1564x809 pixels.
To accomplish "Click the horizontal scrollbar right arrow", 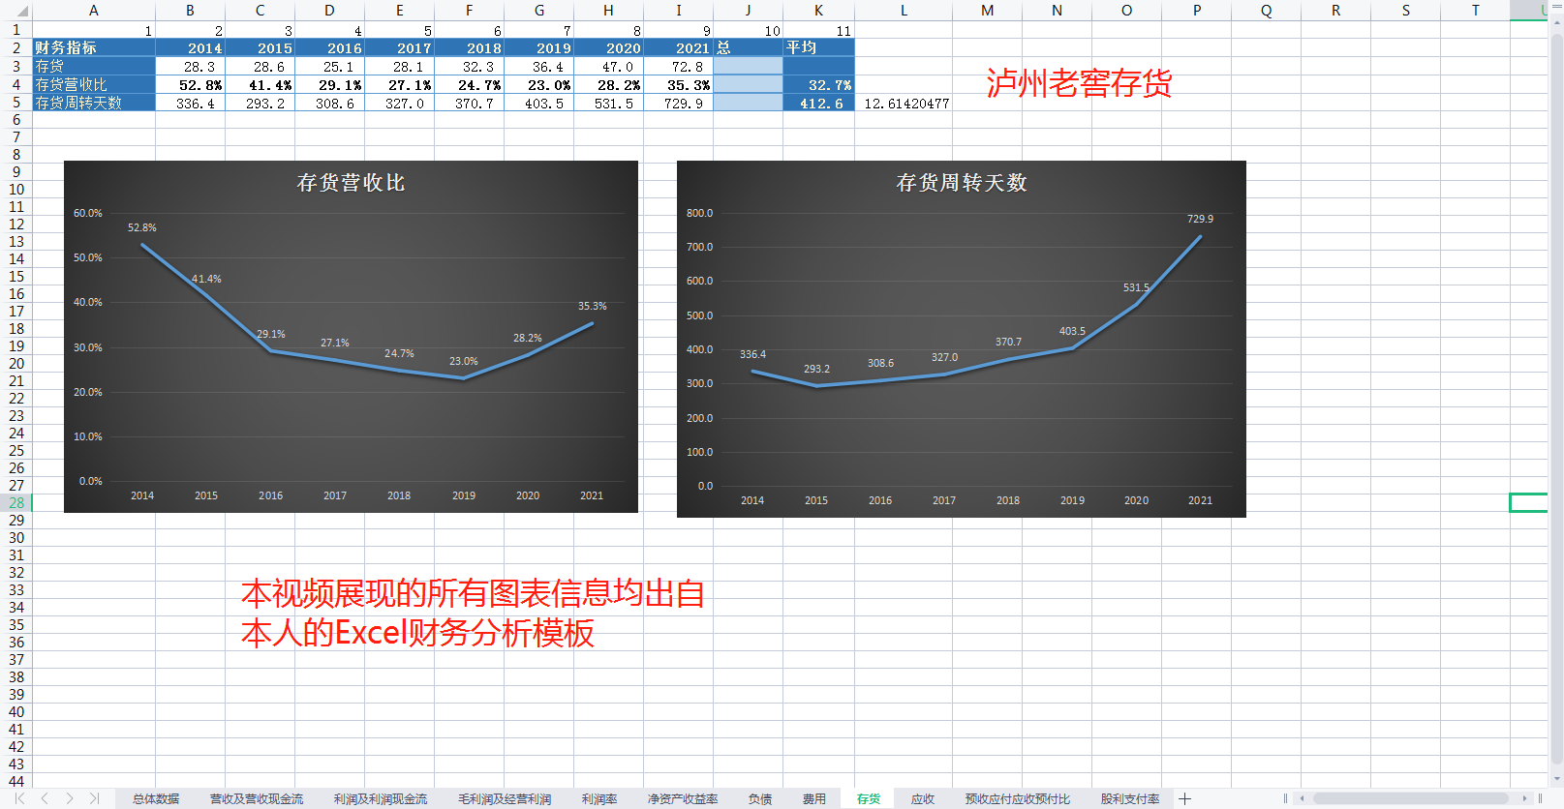I will pyautogui.click(x=1524, y=798).
